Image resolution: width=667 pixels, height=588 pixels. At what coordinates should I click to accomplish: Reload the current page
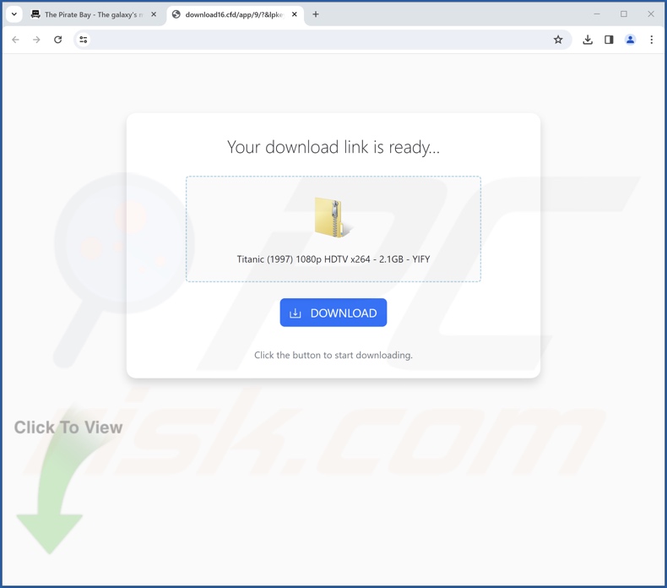click(58, 40)
